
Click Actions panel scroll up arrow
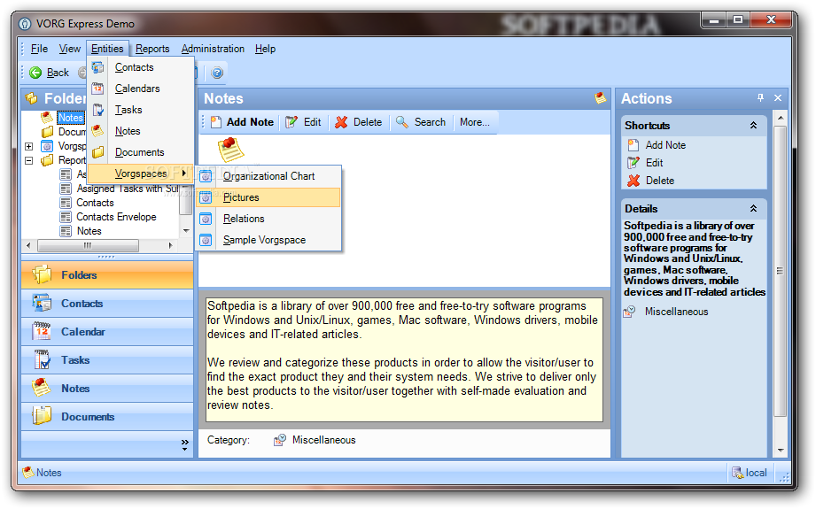click(x=780, y=119)
